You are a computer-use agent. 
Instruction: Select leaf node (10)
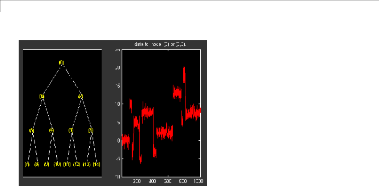pyautogui.click(x=57, y=164)
